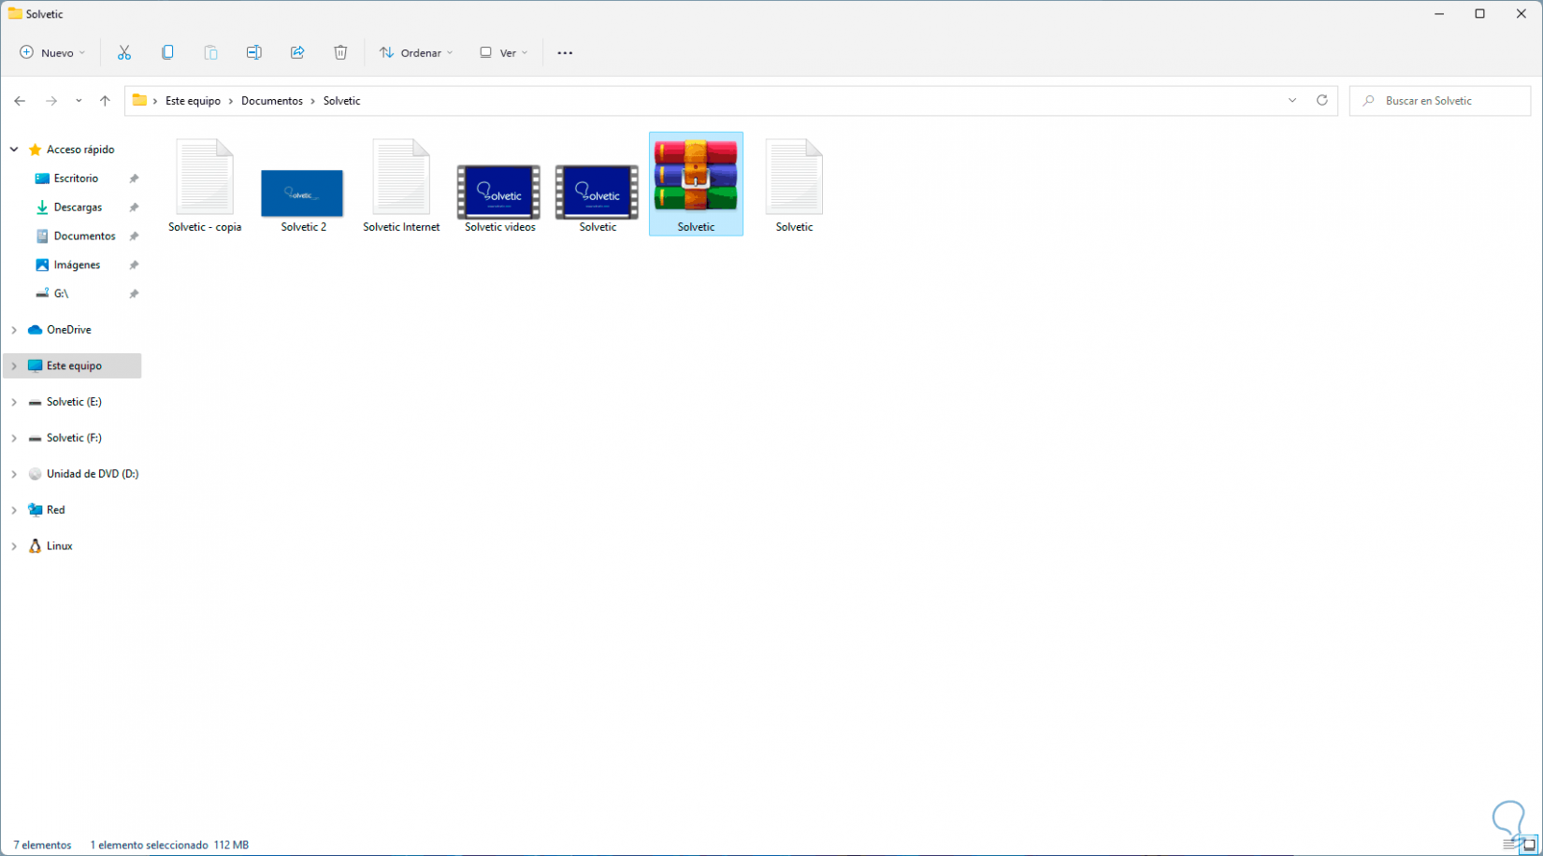Screen dimensions: 1543x856
Task: Select the Solvetic videos video thumbnail
Action: click(499, 198)
